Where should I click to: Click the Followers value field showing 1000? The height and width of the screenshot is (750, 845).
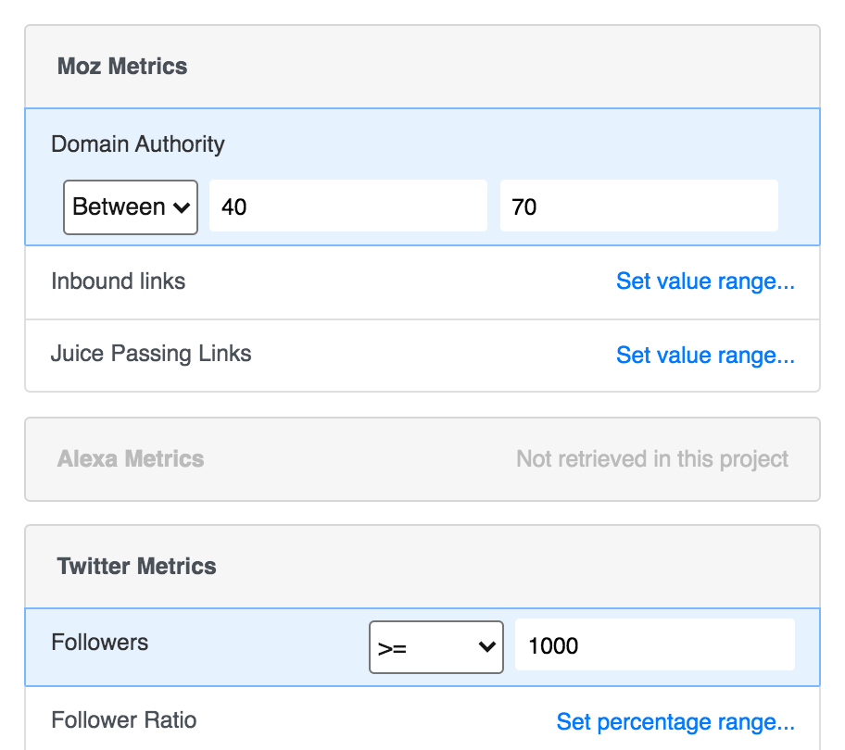654,645
